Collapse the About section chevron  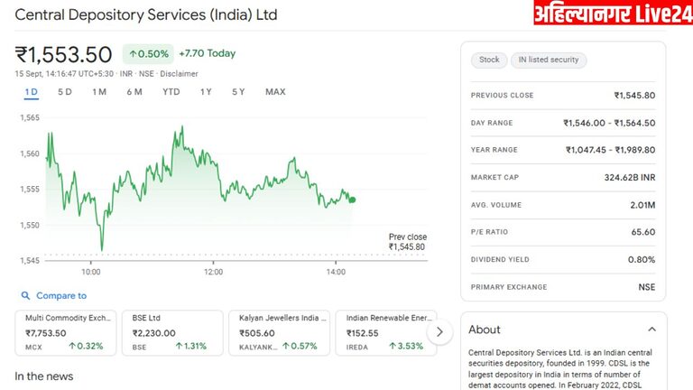(651, 330)
